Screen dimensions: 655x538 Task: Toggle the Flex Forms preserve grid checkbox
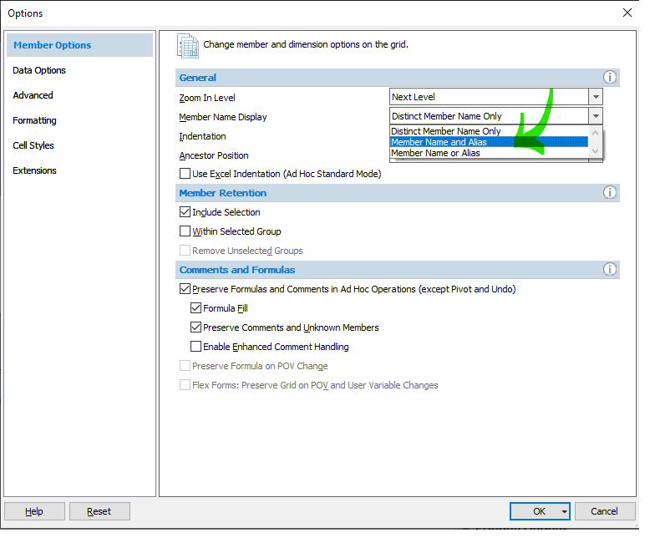185,384
